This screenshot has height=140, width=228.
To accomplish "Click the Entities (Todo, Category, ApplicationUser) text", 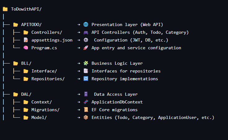I will [x=153, y=117].
